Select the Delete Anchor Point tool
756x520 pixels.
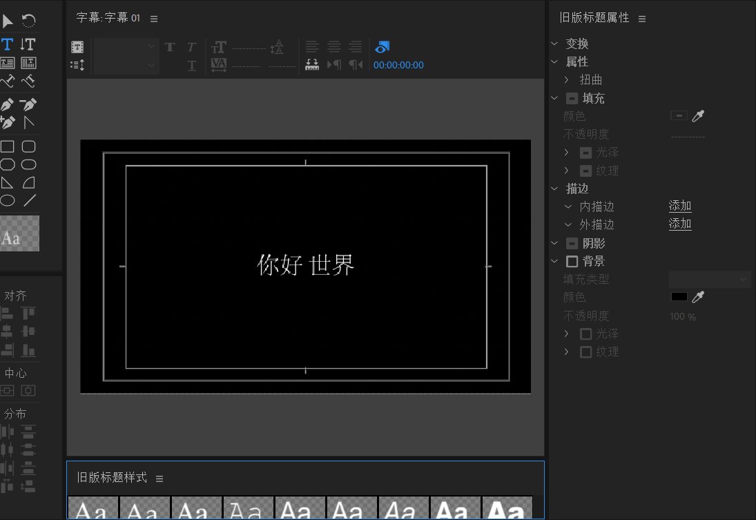pyautogui.click(x=28, y=104)
